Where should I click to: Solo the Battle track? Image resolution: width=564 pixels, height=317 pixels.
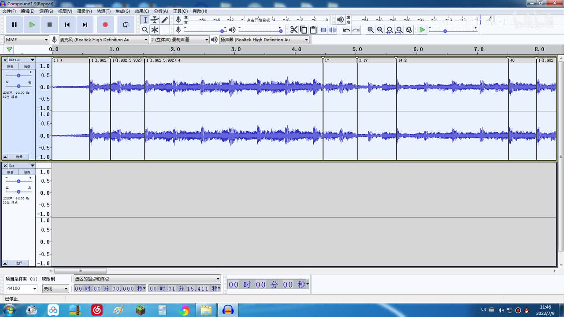(x=27, y=66)
